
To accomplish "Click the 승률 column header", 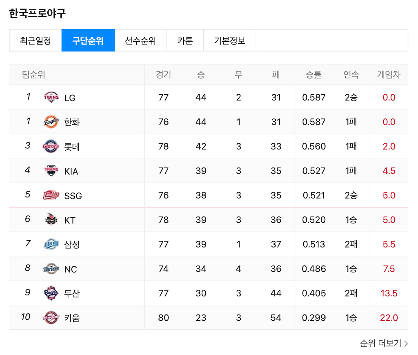I will coord(313,74).
